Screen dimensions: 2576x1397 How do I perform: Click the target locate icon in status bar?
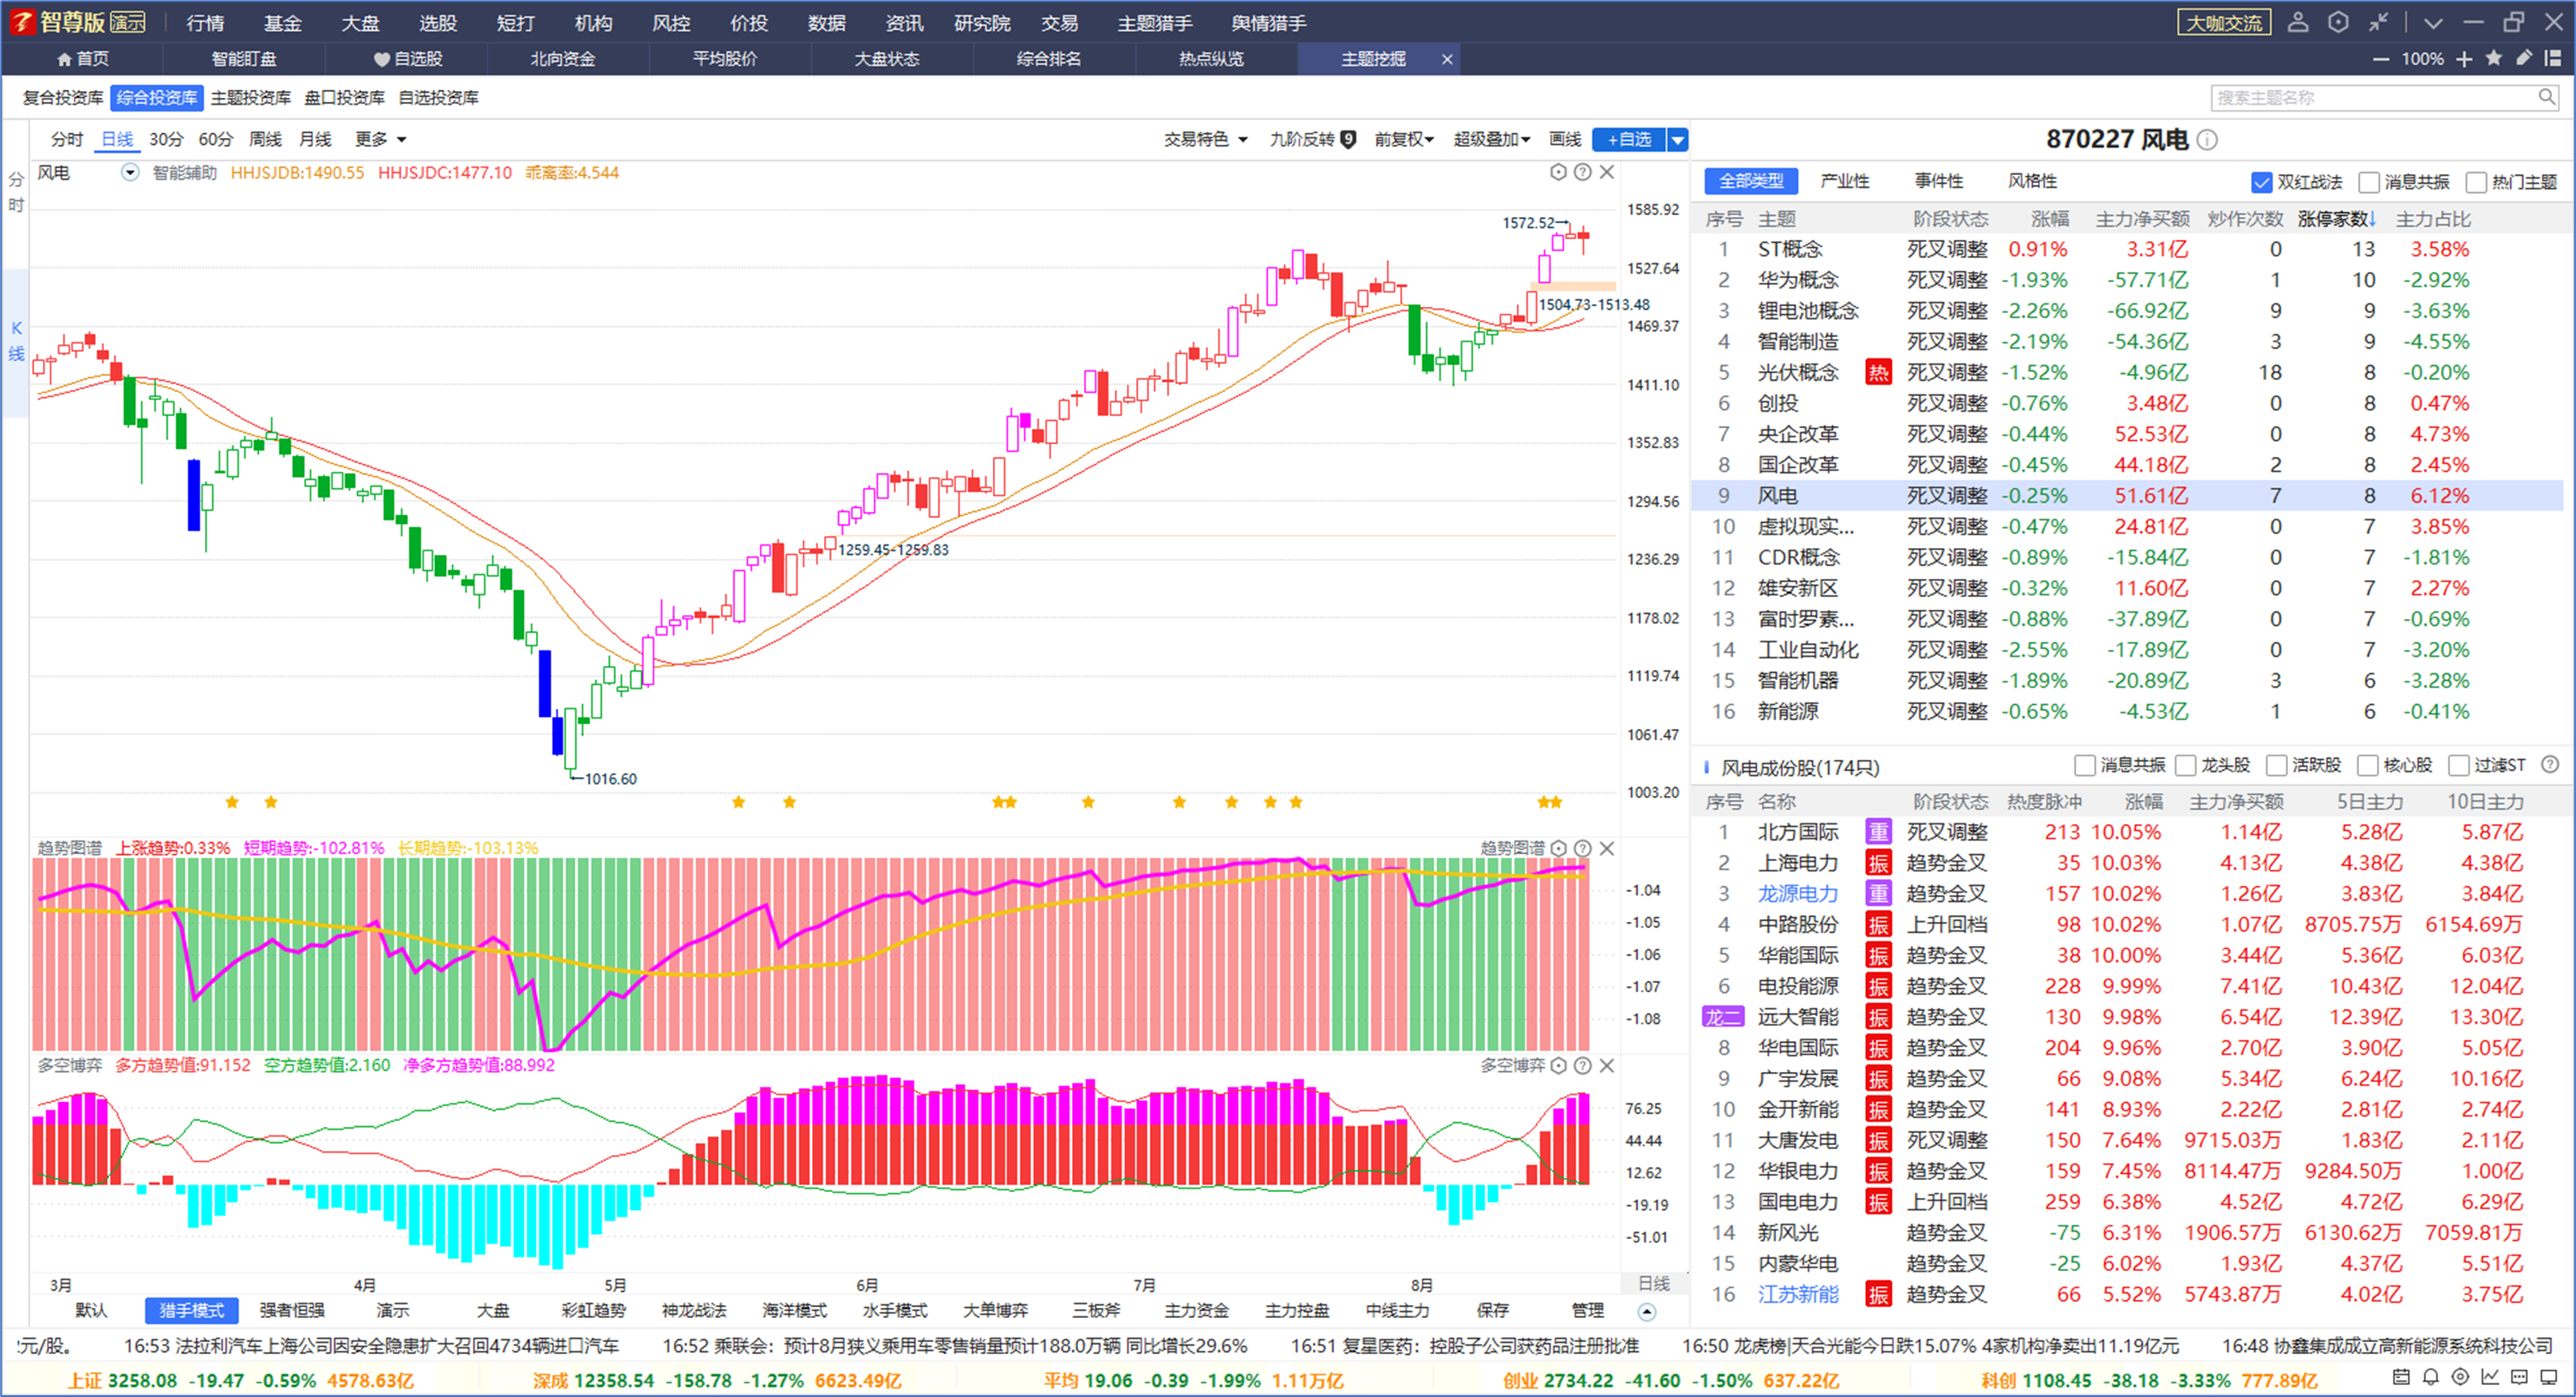point(2461,1377)
